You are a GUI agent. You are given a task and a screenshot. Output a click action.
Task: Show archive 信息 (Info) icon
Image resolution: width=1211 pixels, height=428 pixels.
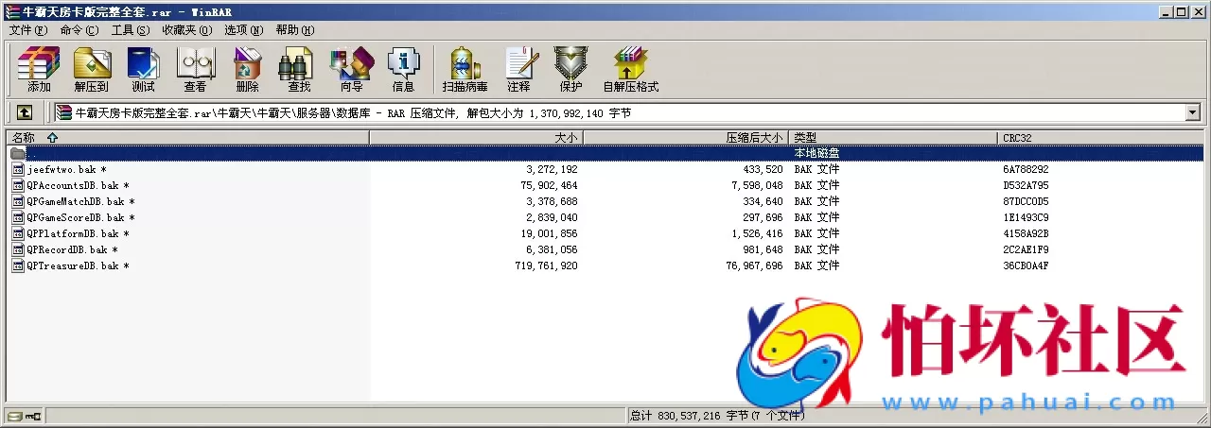click(403, 69)
